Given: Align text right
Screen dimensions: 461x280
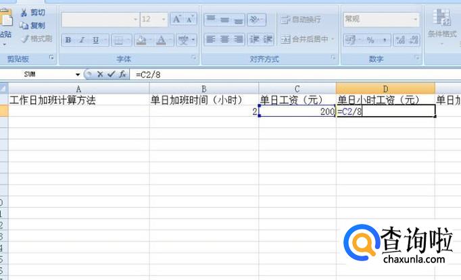Looking at the screenshot, I should pos(238,39).
